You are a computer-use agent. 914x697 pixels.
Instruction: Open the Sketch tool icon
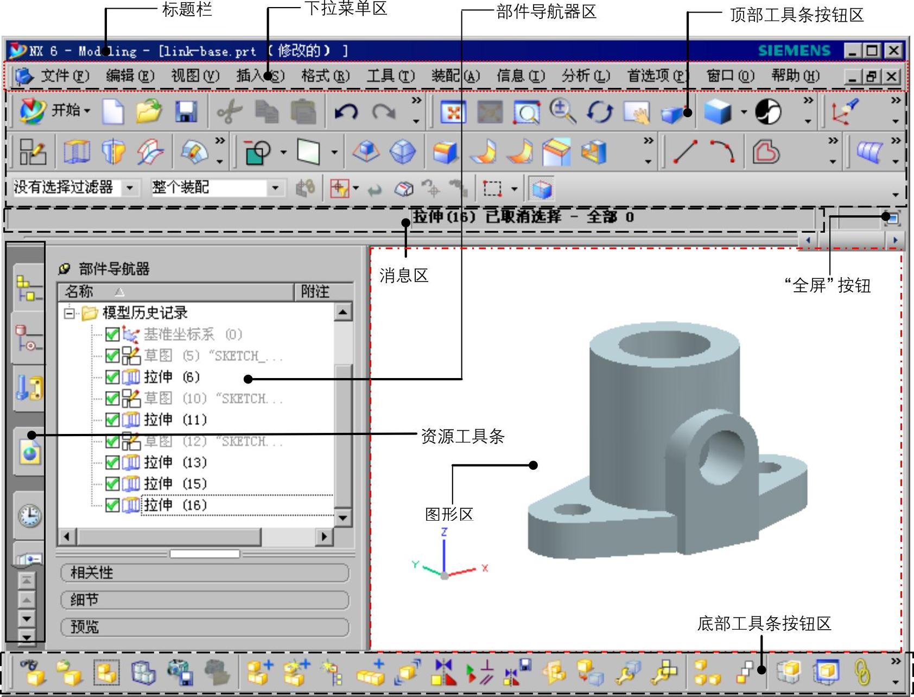pyautogui.click(x=33, y=151)
